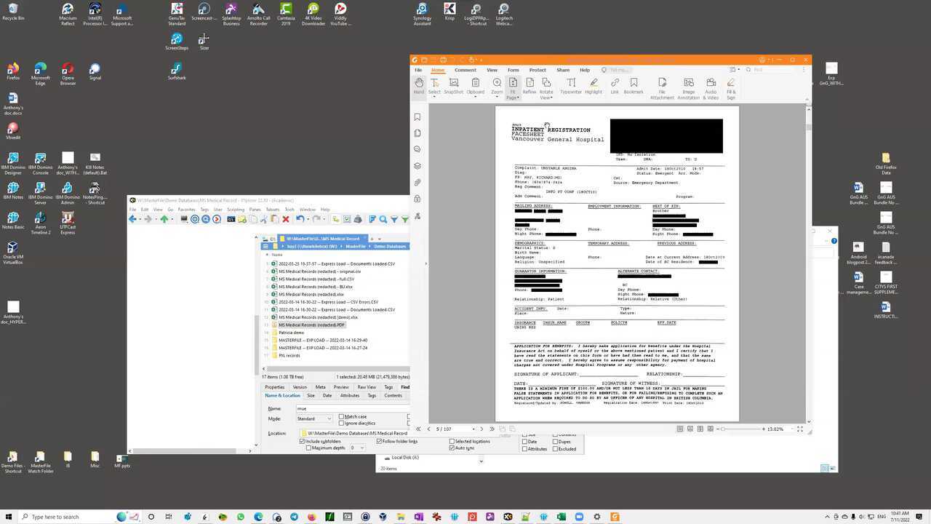Click the zoom in plus button in the PDF status bar
The height and width of the screenshot is (524, 931).
tap(764, 429)
